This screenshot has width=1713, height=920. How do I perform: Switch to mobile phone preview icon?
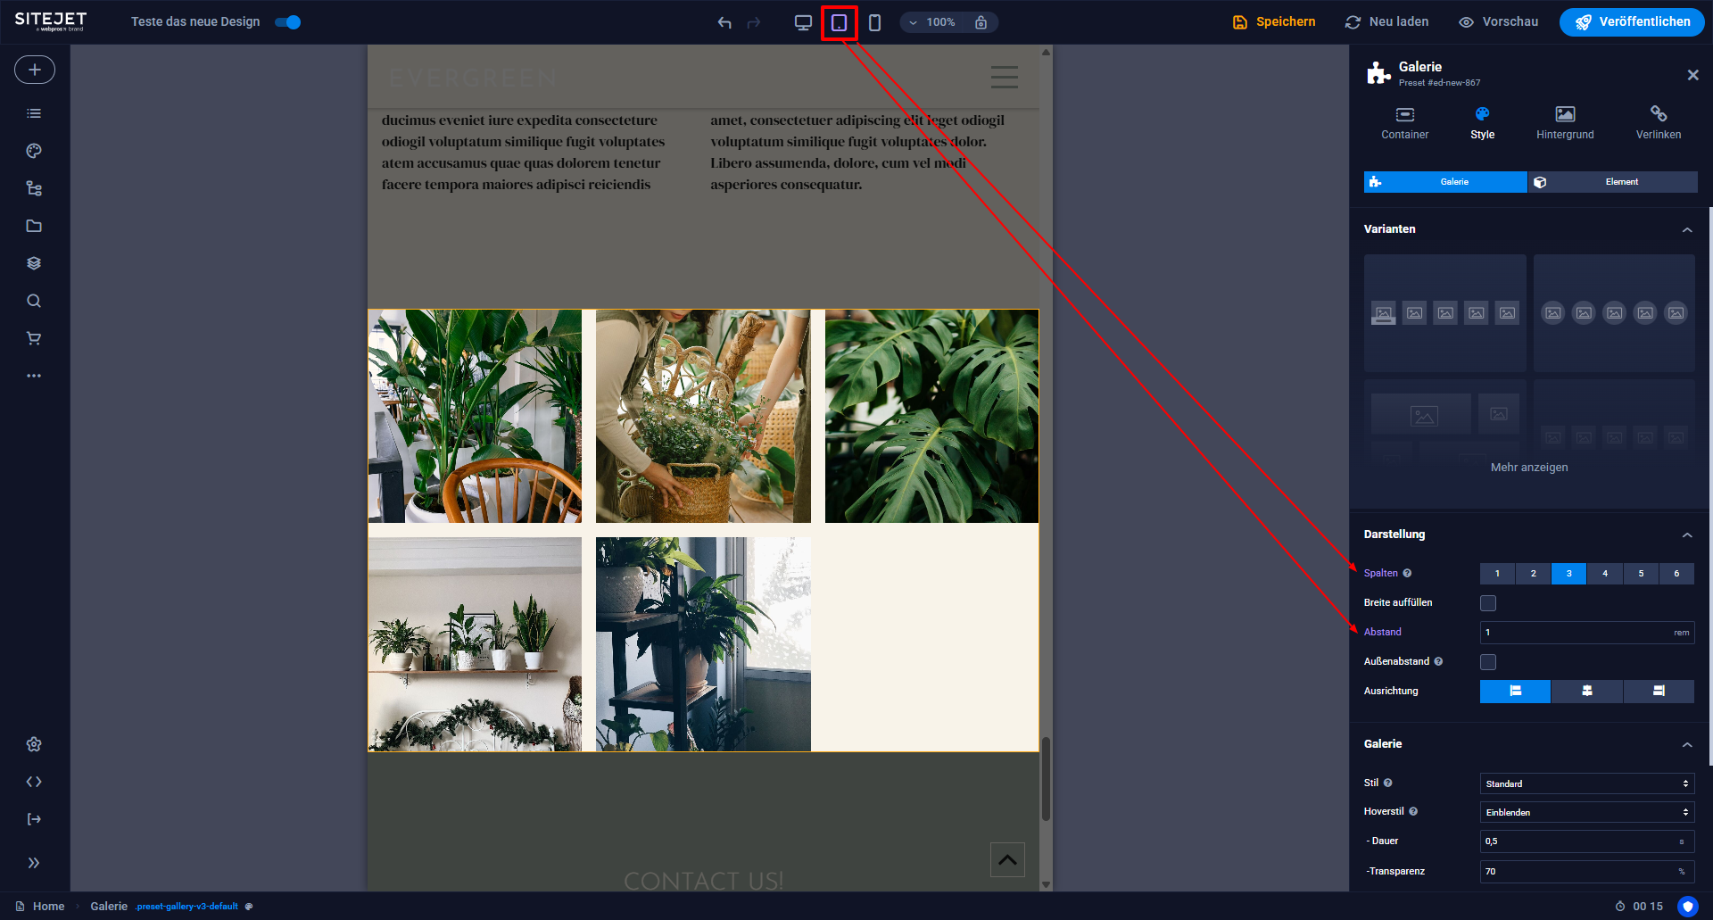[x=874, y=22]
